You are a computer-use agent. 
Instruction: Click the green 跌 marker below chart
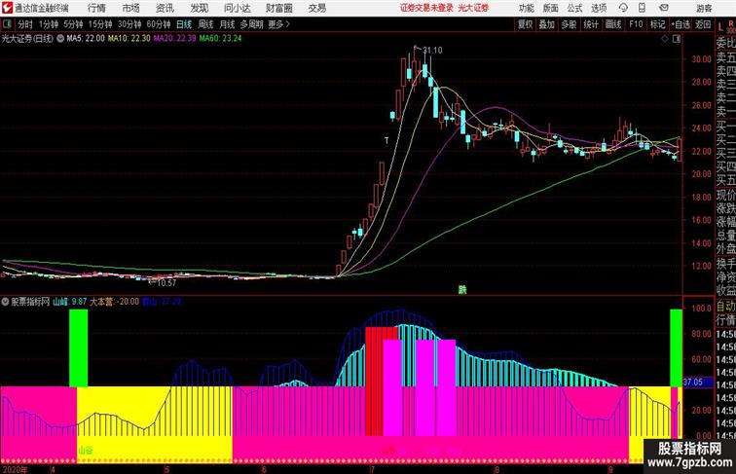(462, 290)
